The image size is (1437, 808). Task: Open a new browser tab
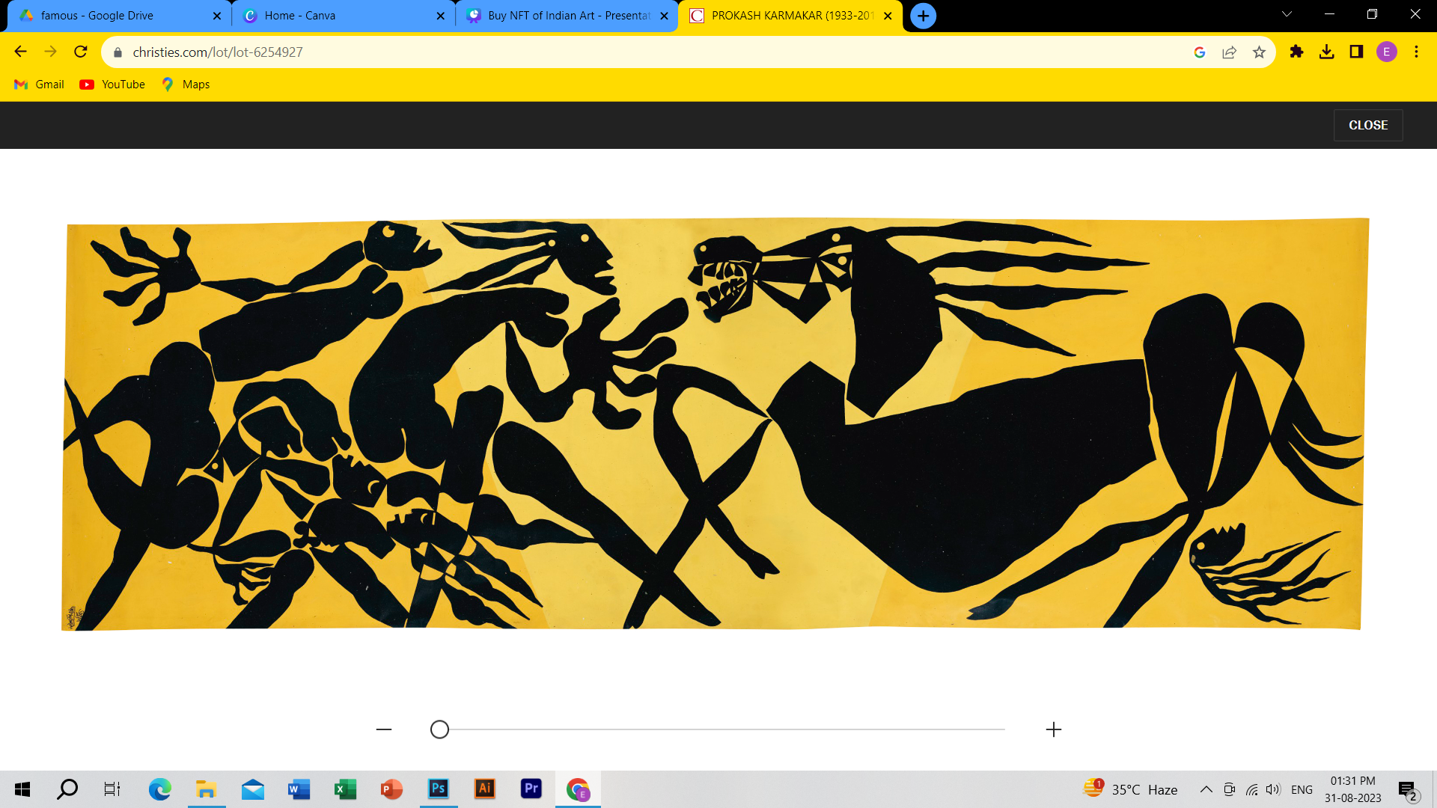coord(923,16)
